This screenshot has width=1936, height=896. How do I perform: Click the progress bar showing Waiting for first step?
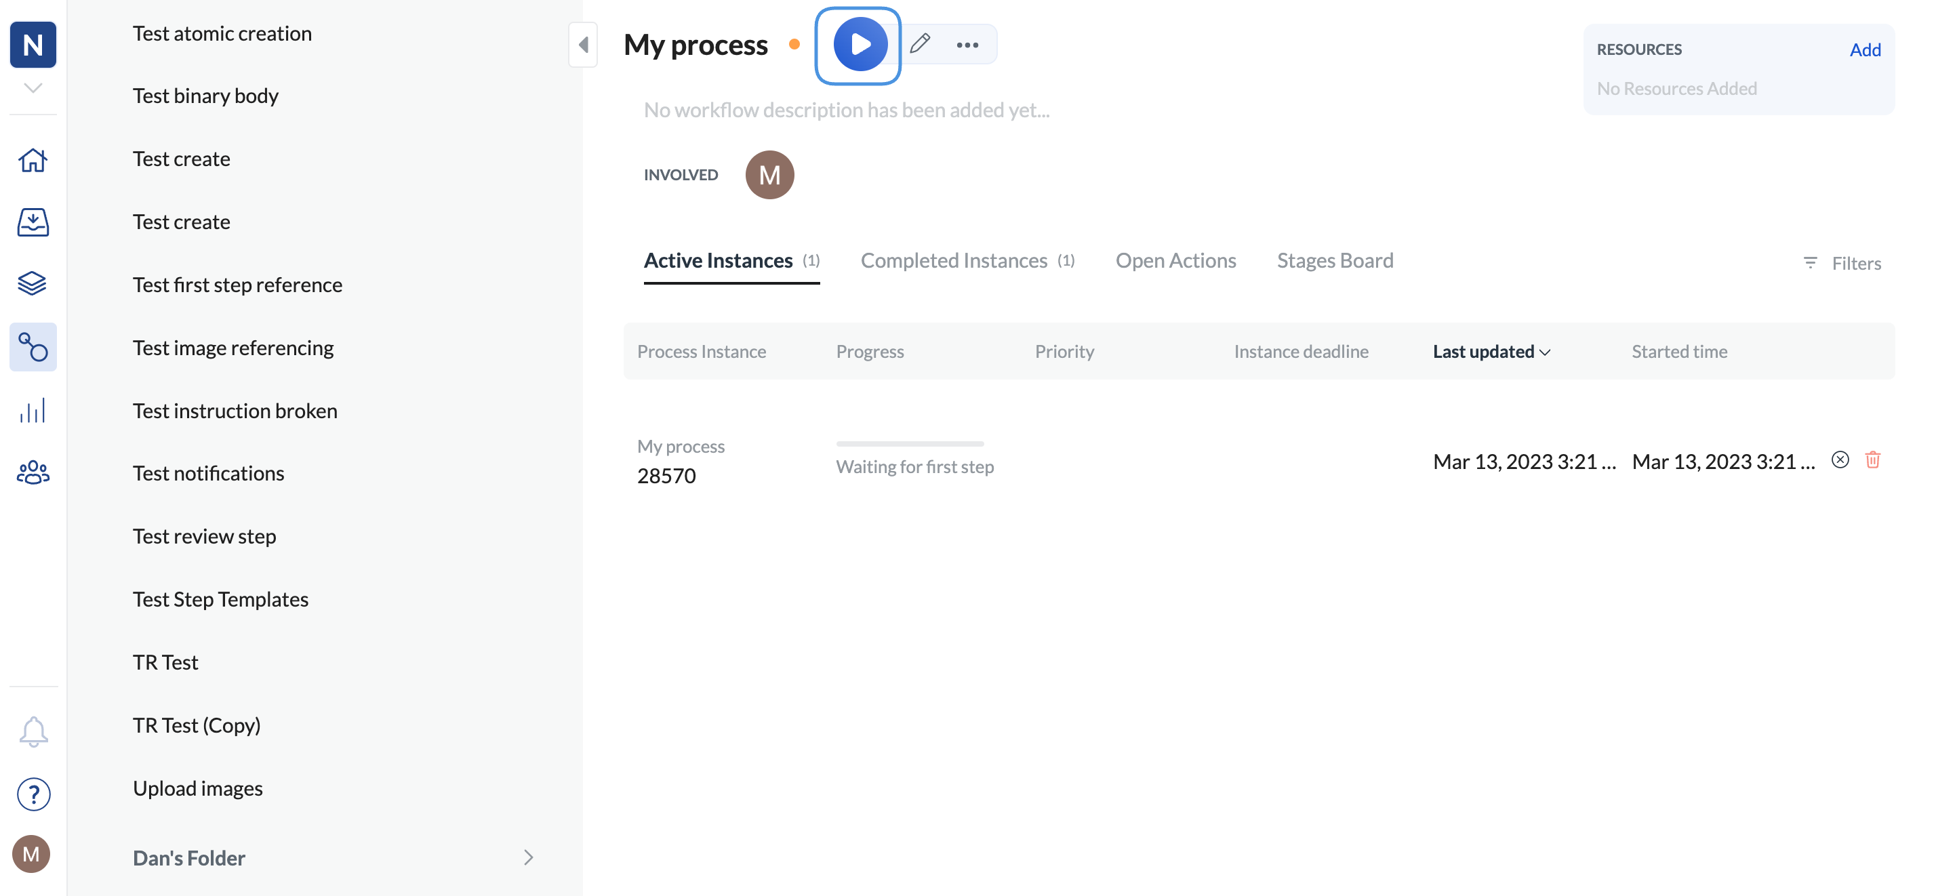(x=910, y=444)
